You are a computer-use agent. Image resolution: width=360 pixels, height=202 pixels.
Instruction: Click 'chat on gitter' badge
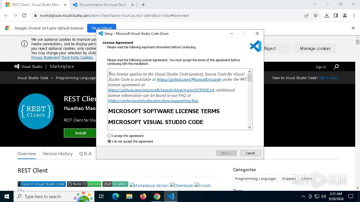(x=115, y=184)
